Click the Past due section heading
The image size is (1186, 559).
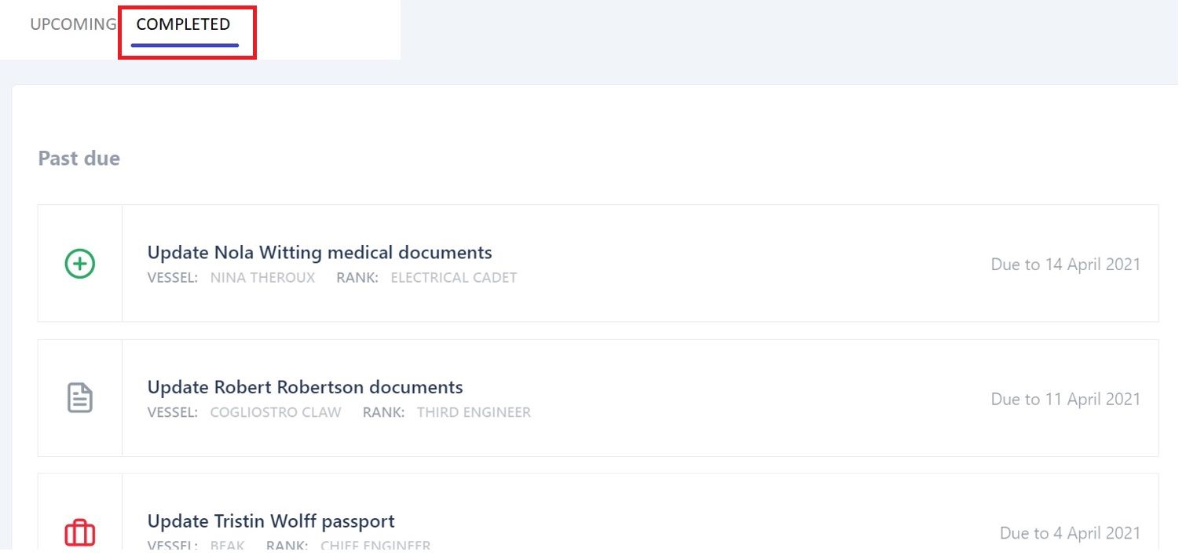point(79,159)
